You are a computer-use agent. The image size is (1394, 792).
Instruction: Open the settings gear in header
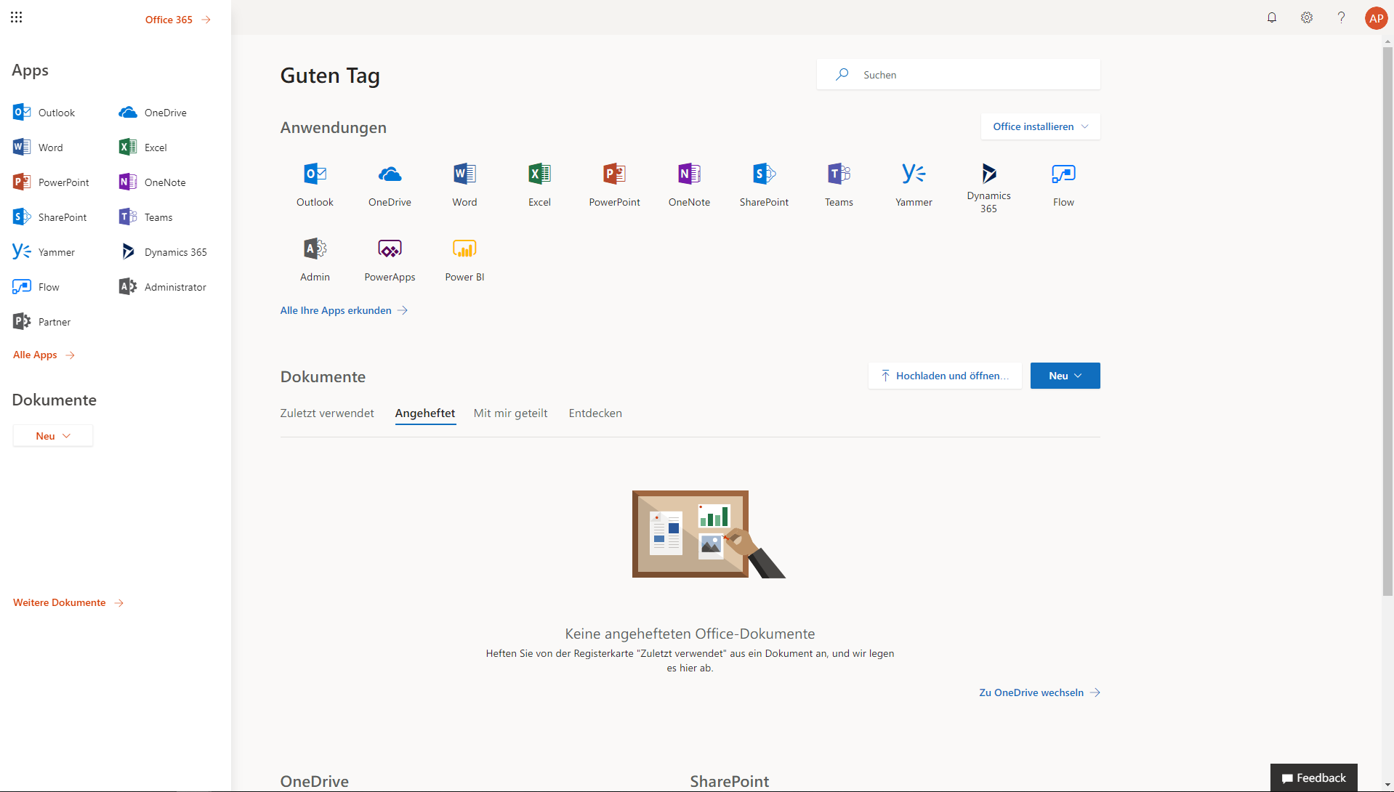click(1306, 17)
